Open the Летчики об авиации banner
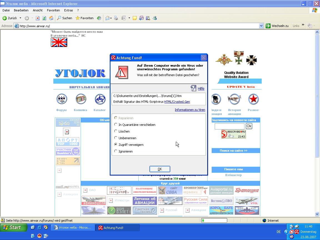The height and width of the screenshot is (240, 320). click(145, 201)
